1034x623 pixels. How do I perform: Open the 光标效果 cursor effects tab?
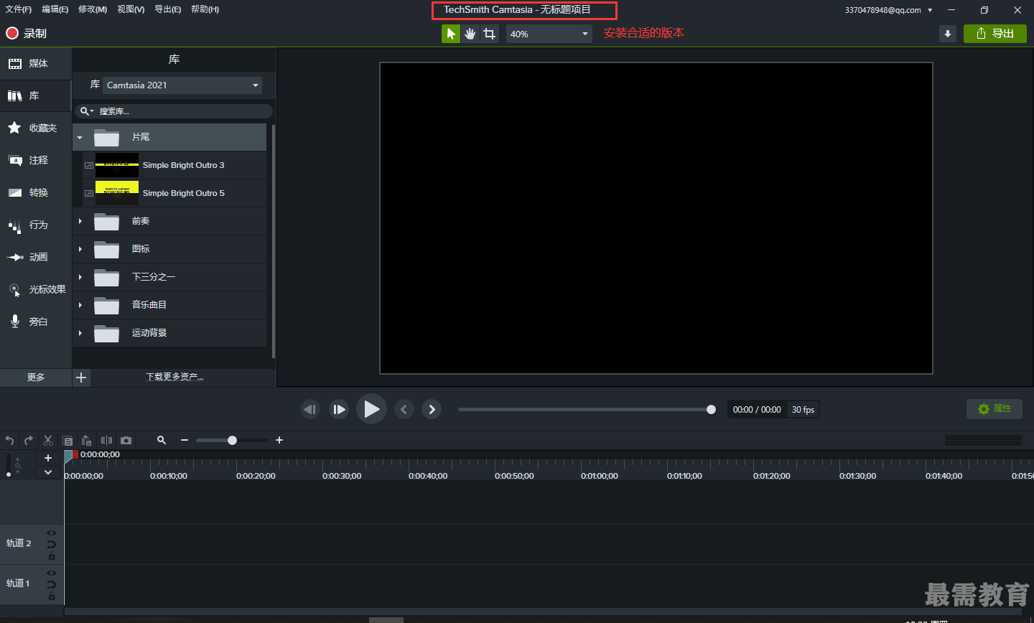pos(36,289)
